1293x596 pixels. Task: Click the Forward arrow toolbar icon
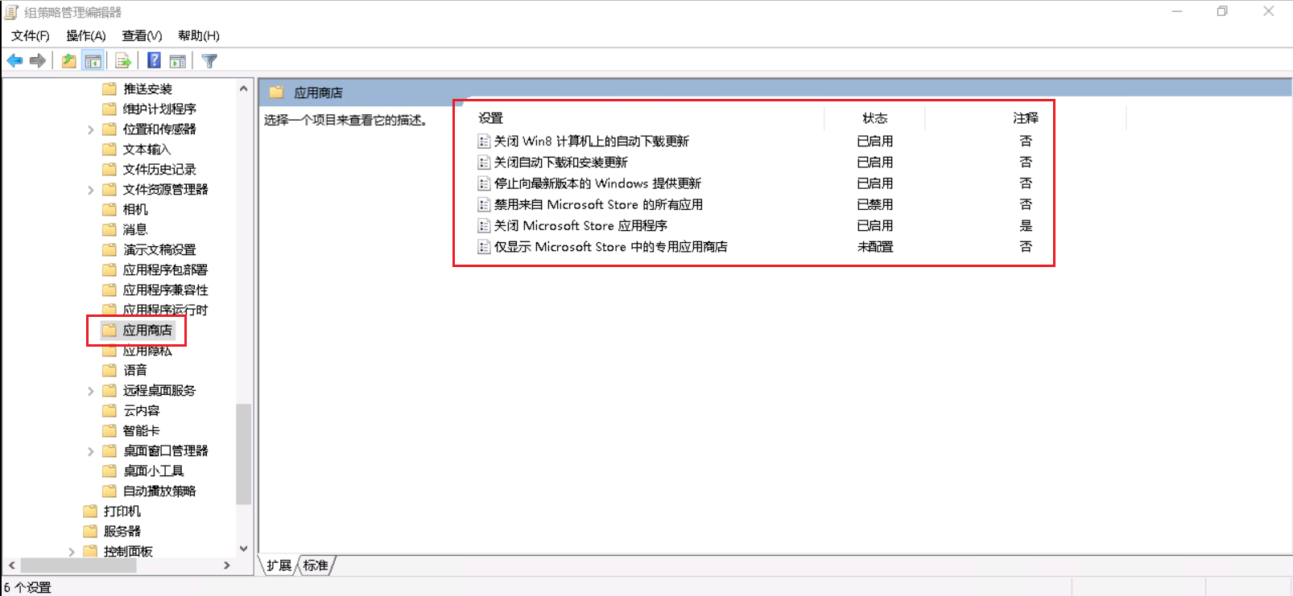point(37,60)
